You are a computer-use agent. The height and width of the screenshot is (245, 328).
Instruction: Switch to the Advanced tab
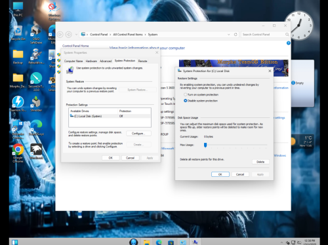(106, 61)
